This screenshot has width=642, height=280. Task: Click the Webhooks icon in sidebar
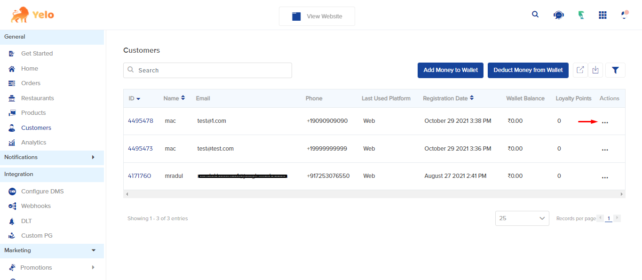coord(12,206)
